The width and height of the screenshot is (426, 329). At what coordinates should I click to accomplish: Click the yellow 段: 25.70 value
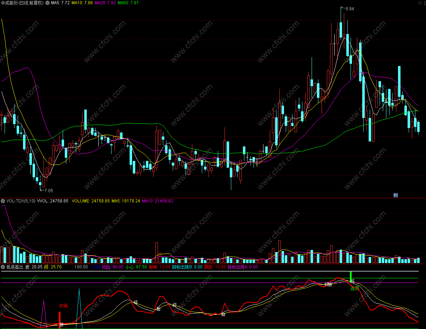click(x=53, y=267)
